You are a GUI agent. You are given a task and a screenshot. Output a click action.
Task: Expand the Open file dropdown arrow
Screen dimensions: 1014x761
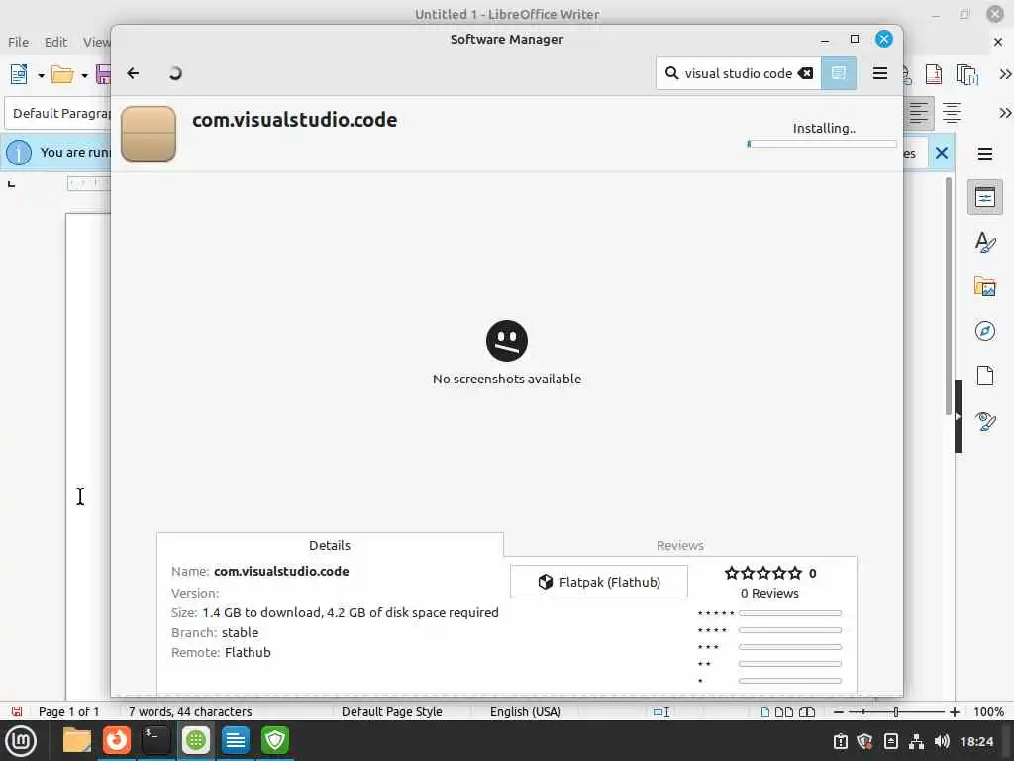point(85,75)
